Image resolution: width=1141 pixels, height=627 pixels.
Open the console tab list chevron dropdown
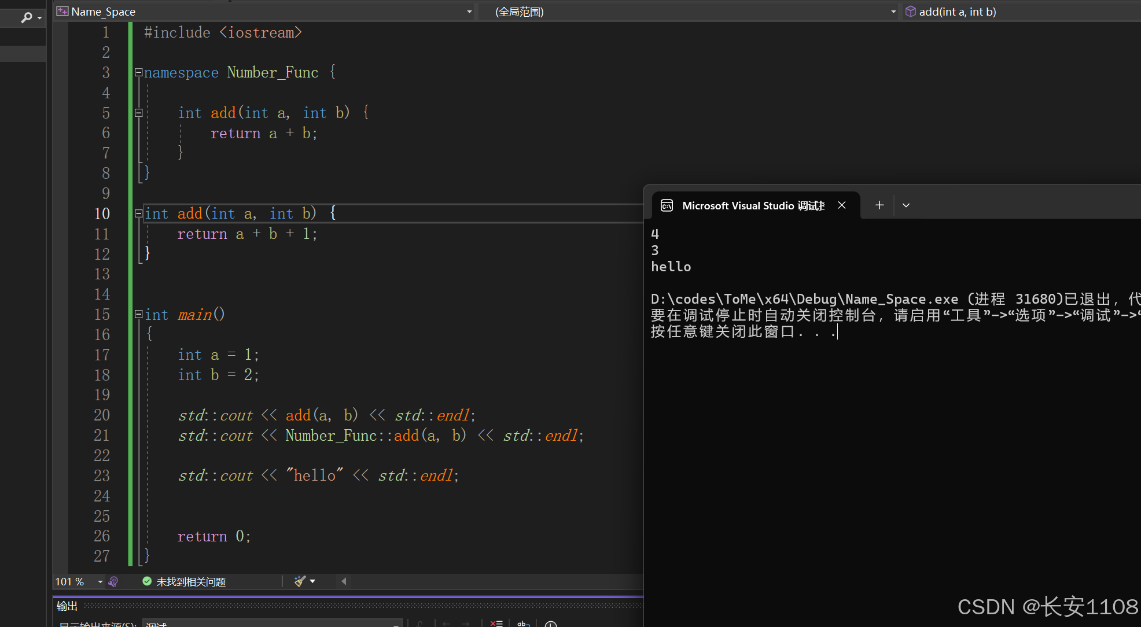click(906, 205)
